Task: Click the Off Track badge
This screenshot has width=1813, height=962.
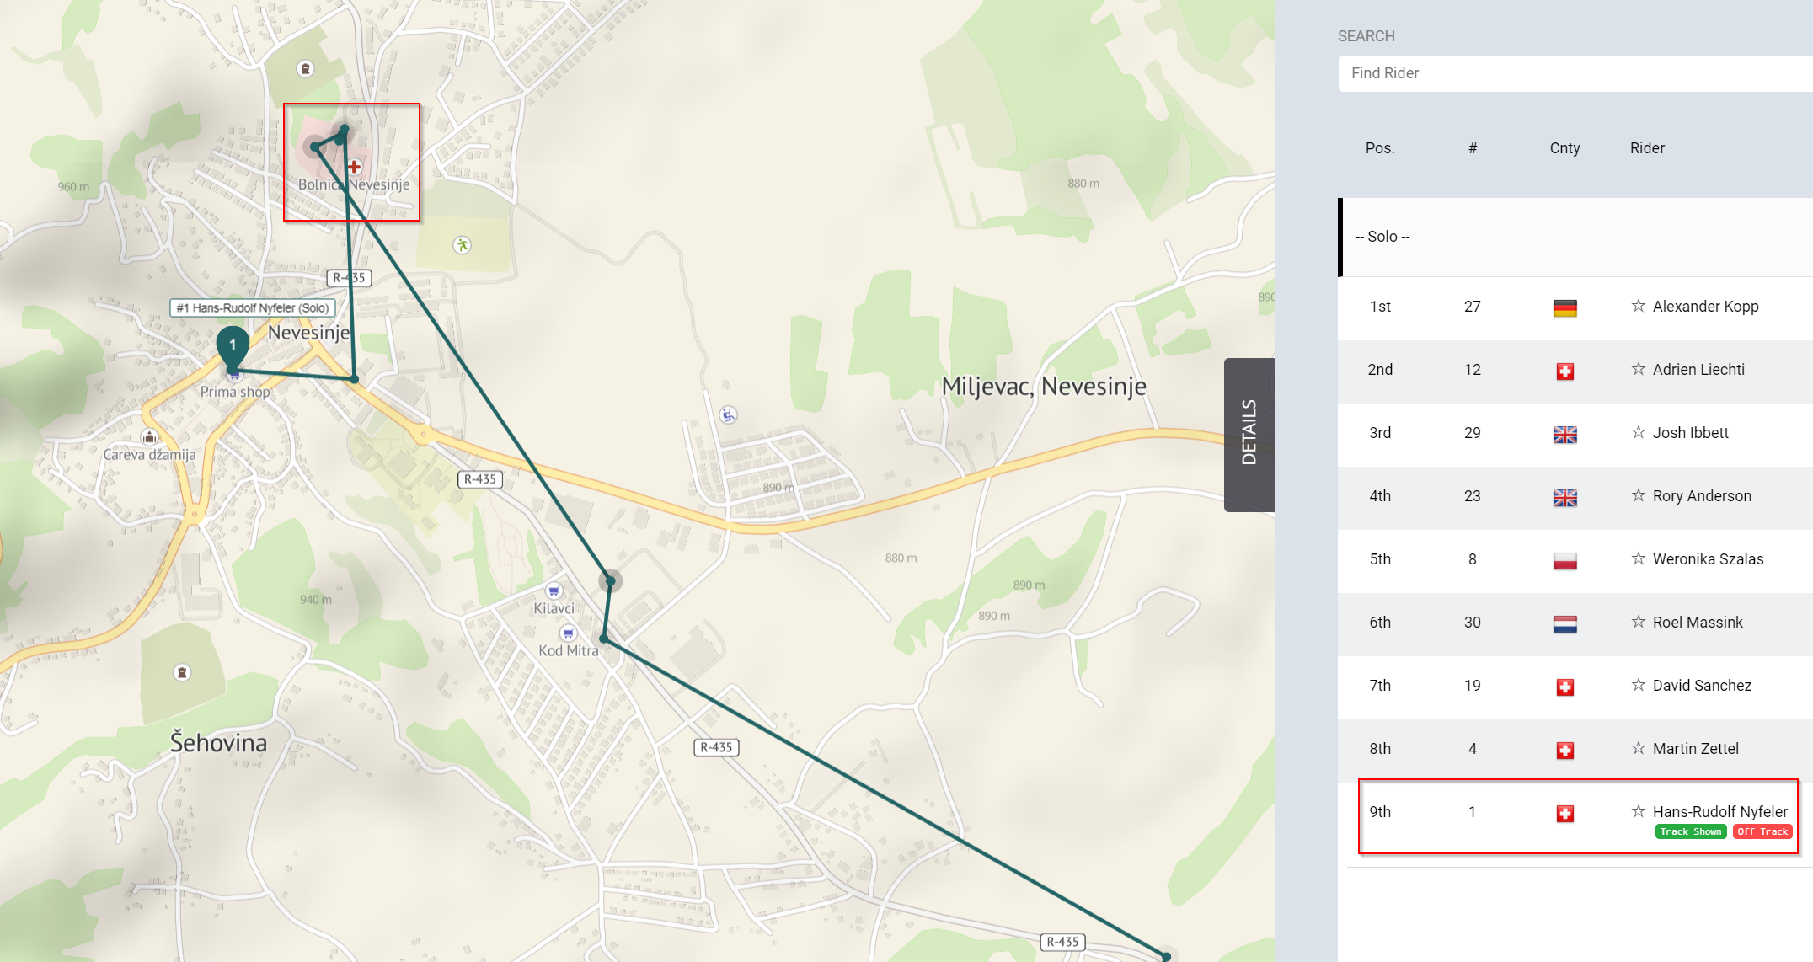Action: [x=1762, y=831]
